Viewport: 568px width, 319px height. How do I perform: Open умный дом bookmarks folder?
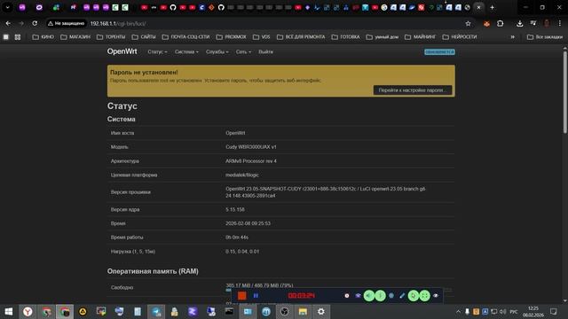pos(383,37)
